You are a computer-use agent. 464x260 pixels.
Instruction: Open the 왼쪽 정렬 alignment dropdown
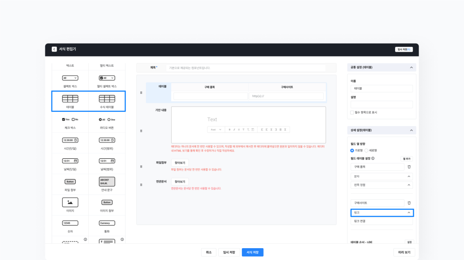point(382,185)
